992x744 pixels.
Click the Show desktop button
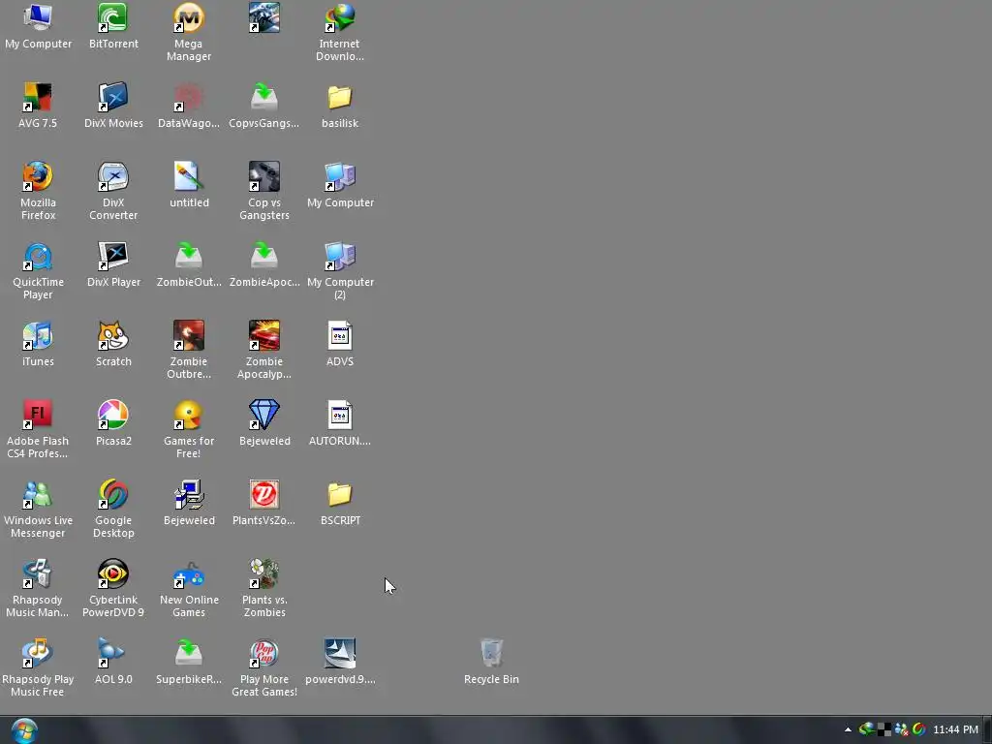(987, 730)
